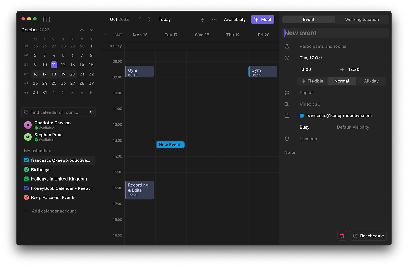The image size is (408, 267).
Task: Click the Location field
Action: [308, 139]
